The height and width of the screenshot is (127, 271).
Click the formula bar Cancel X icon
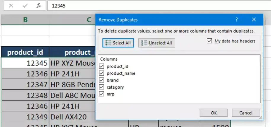click(x=11, y=6)
